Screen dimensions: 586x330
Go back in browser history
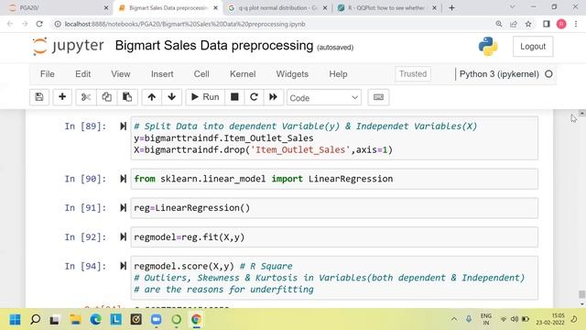tap(10, 24)
